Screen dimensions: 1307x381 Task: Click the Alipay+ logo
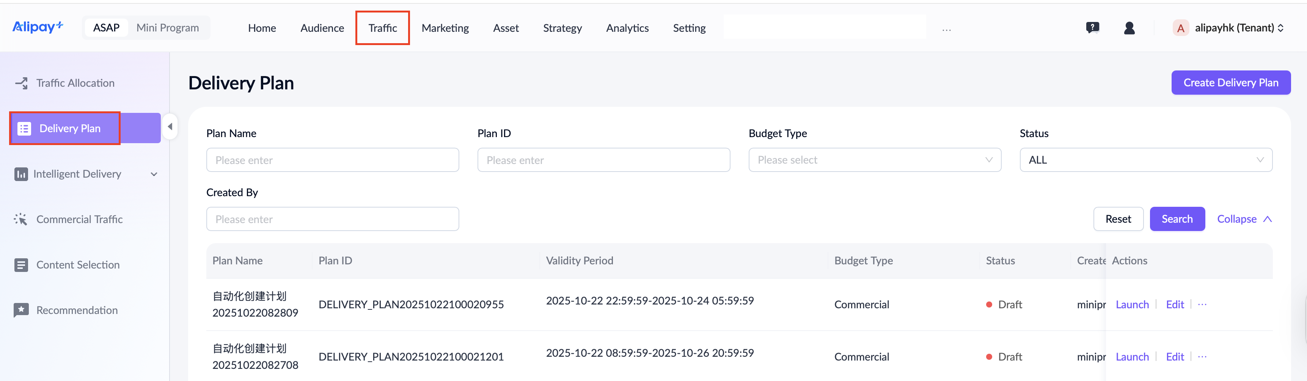(x=38, y=27)
